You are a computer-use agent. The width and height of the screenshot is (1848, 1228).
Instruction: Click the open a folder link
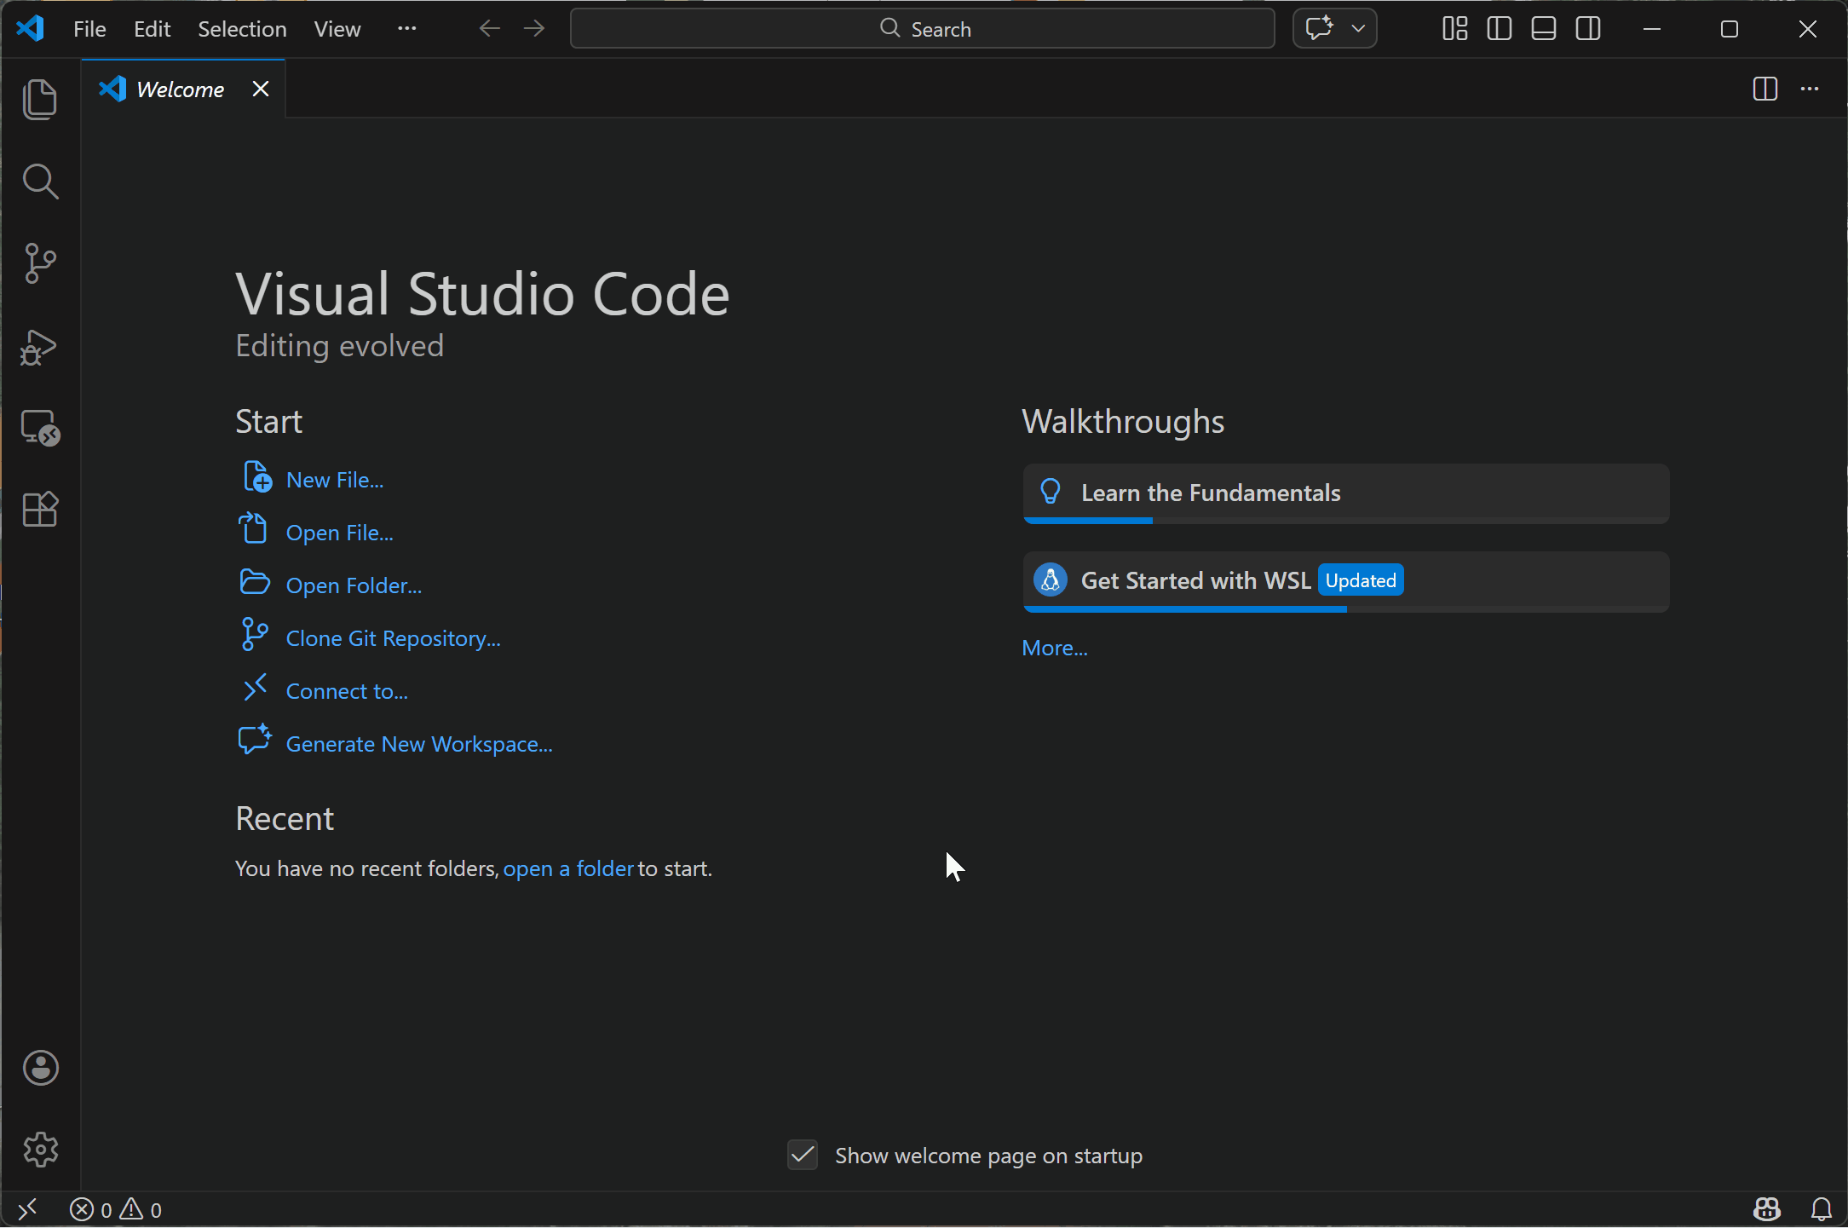[567, 868]
